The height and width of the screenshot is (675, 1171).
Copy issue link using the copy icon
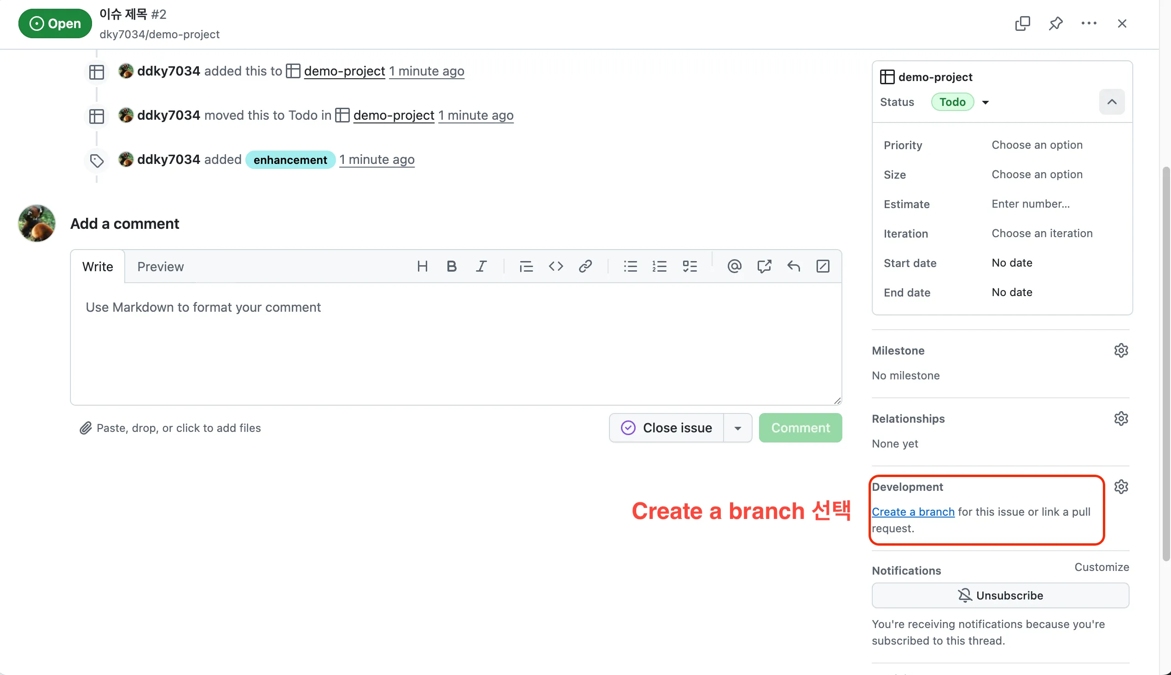1022,23
